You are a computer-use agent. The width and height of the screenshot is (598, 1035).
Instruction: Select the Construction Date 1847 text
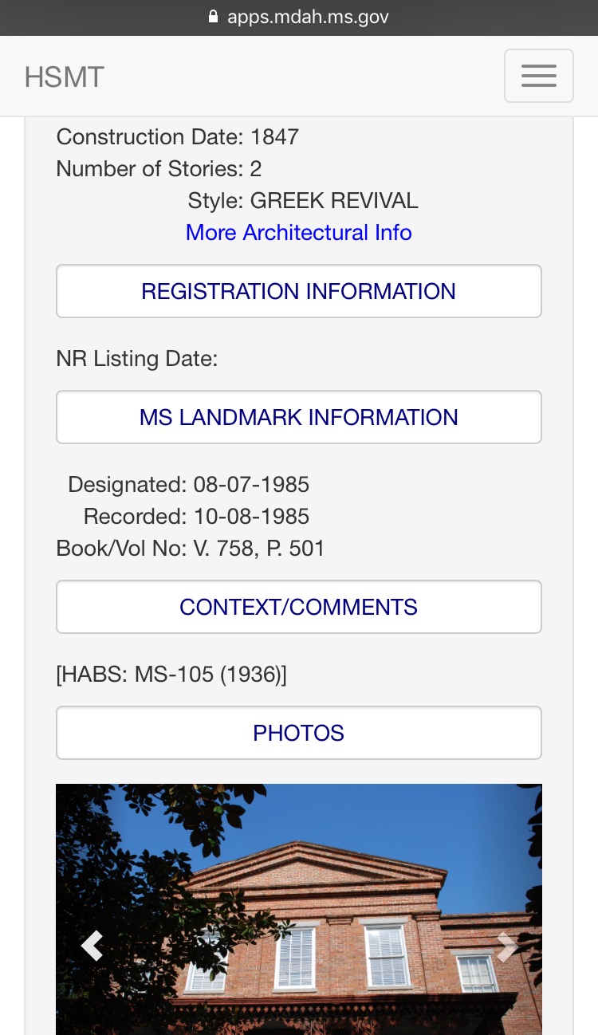point(177,137)
